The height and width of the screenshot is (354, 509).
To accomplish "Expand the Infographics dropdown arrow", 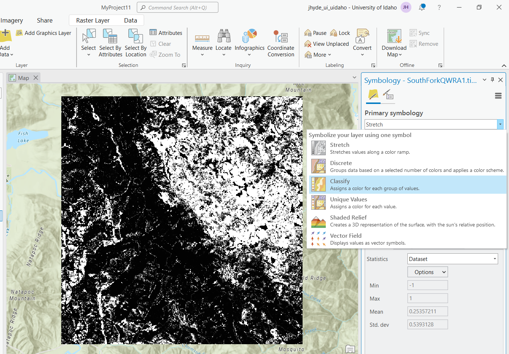I will (249, 55).
